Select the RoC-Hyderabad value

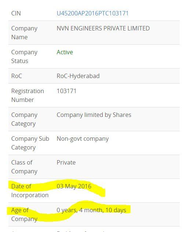78,76
